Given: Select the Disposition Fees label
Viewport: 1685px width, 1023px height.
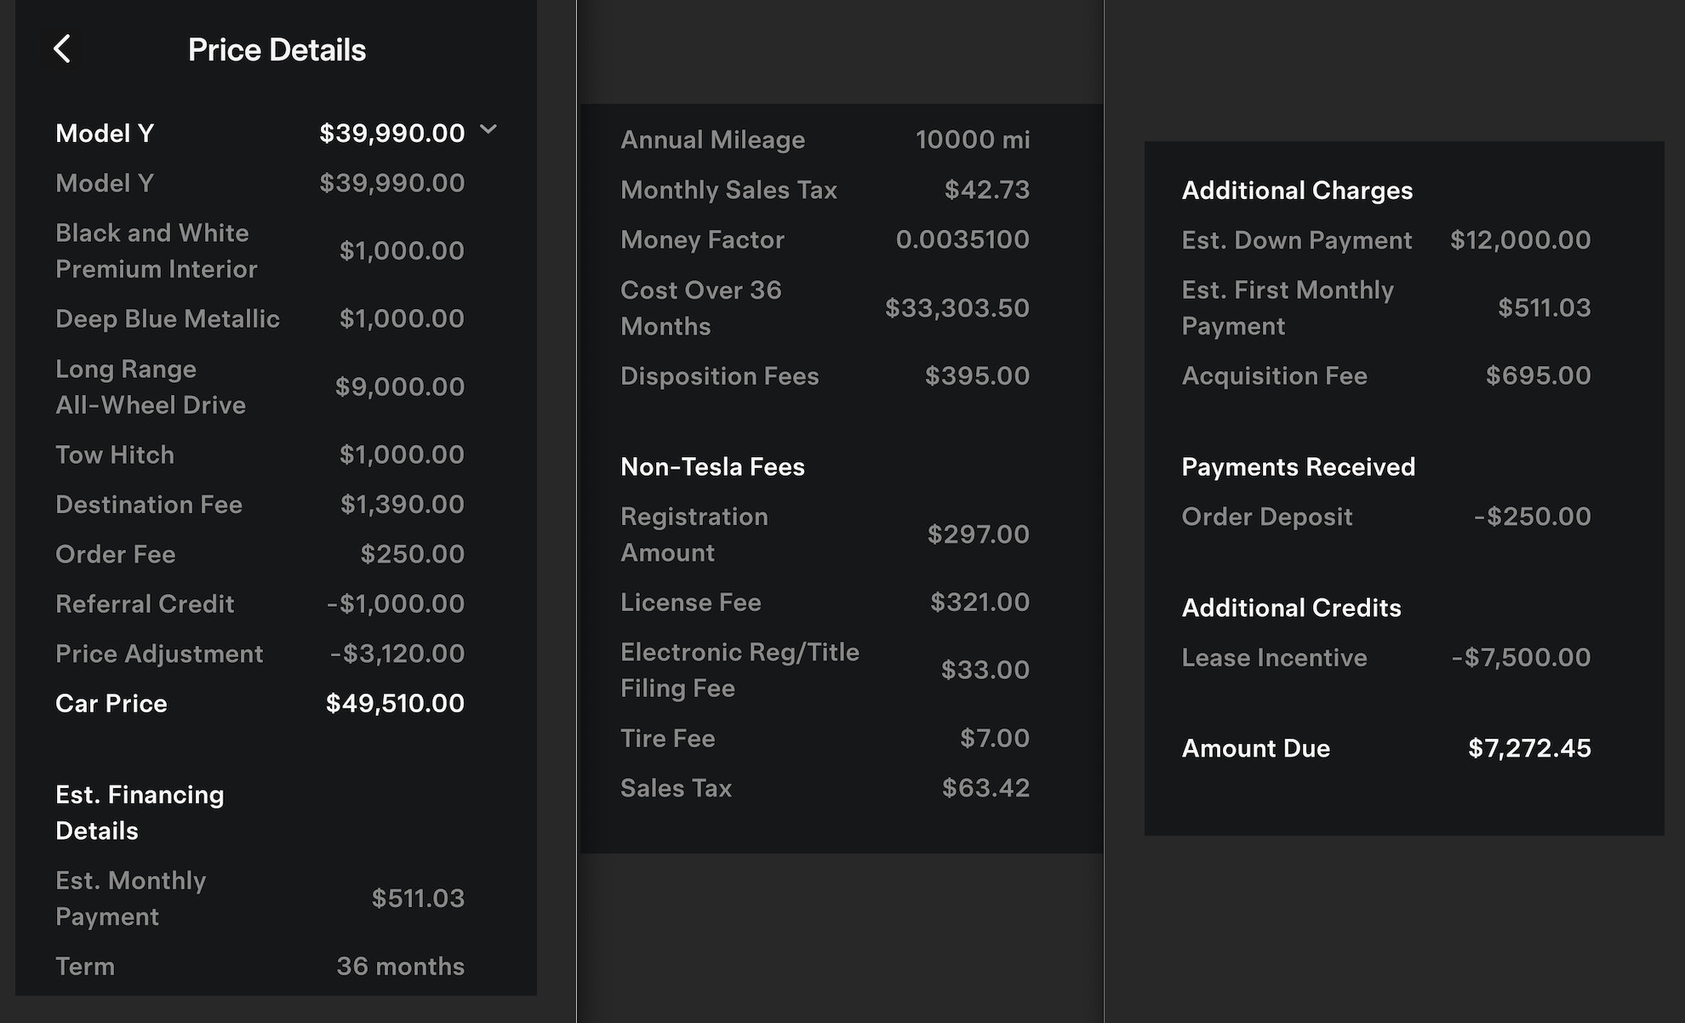Looking at the screenshot, I should [x=719, y=375].
